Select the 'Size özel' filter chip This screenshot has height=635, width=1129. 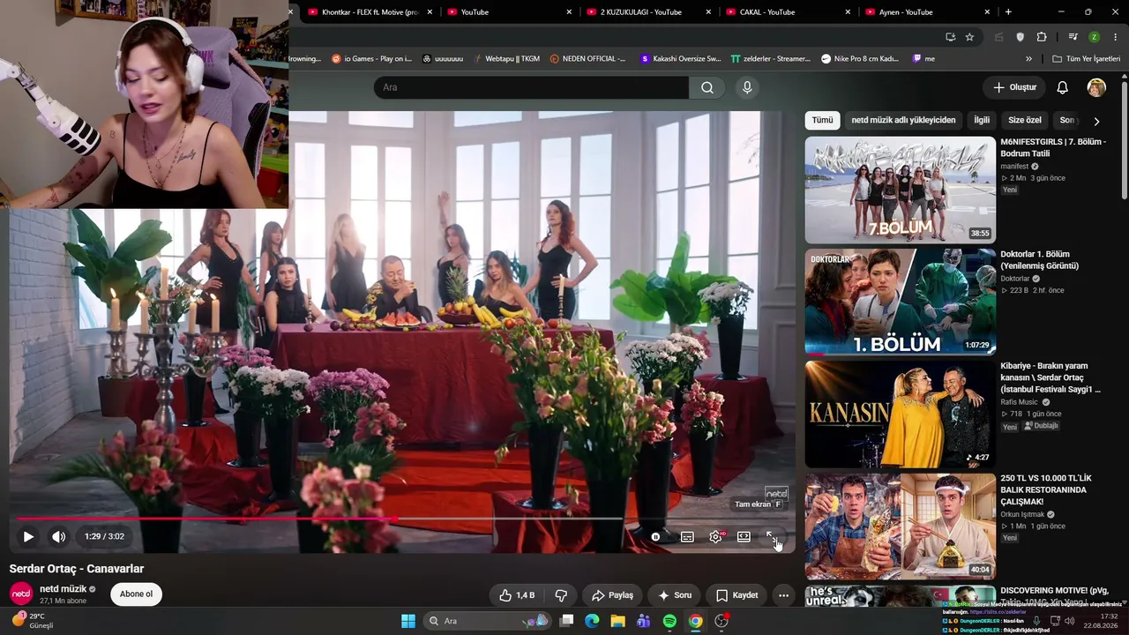1025,120
